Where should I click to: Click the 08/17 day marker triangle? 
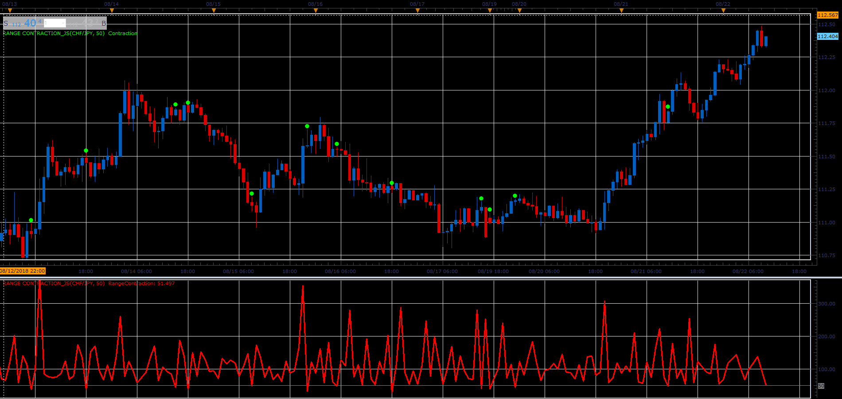[x=417, y=11]
